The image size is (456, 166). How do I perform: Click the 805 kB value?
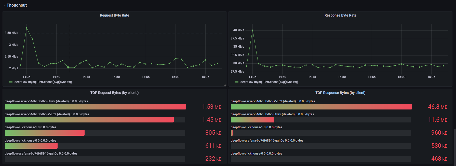[213, 133]
